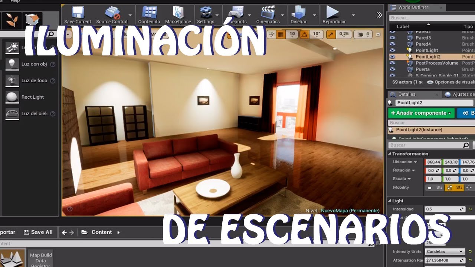Screen dimensions: 475x267
Task: Open the Settings gear toolbar icon
Action: click(x=206, y=12)
